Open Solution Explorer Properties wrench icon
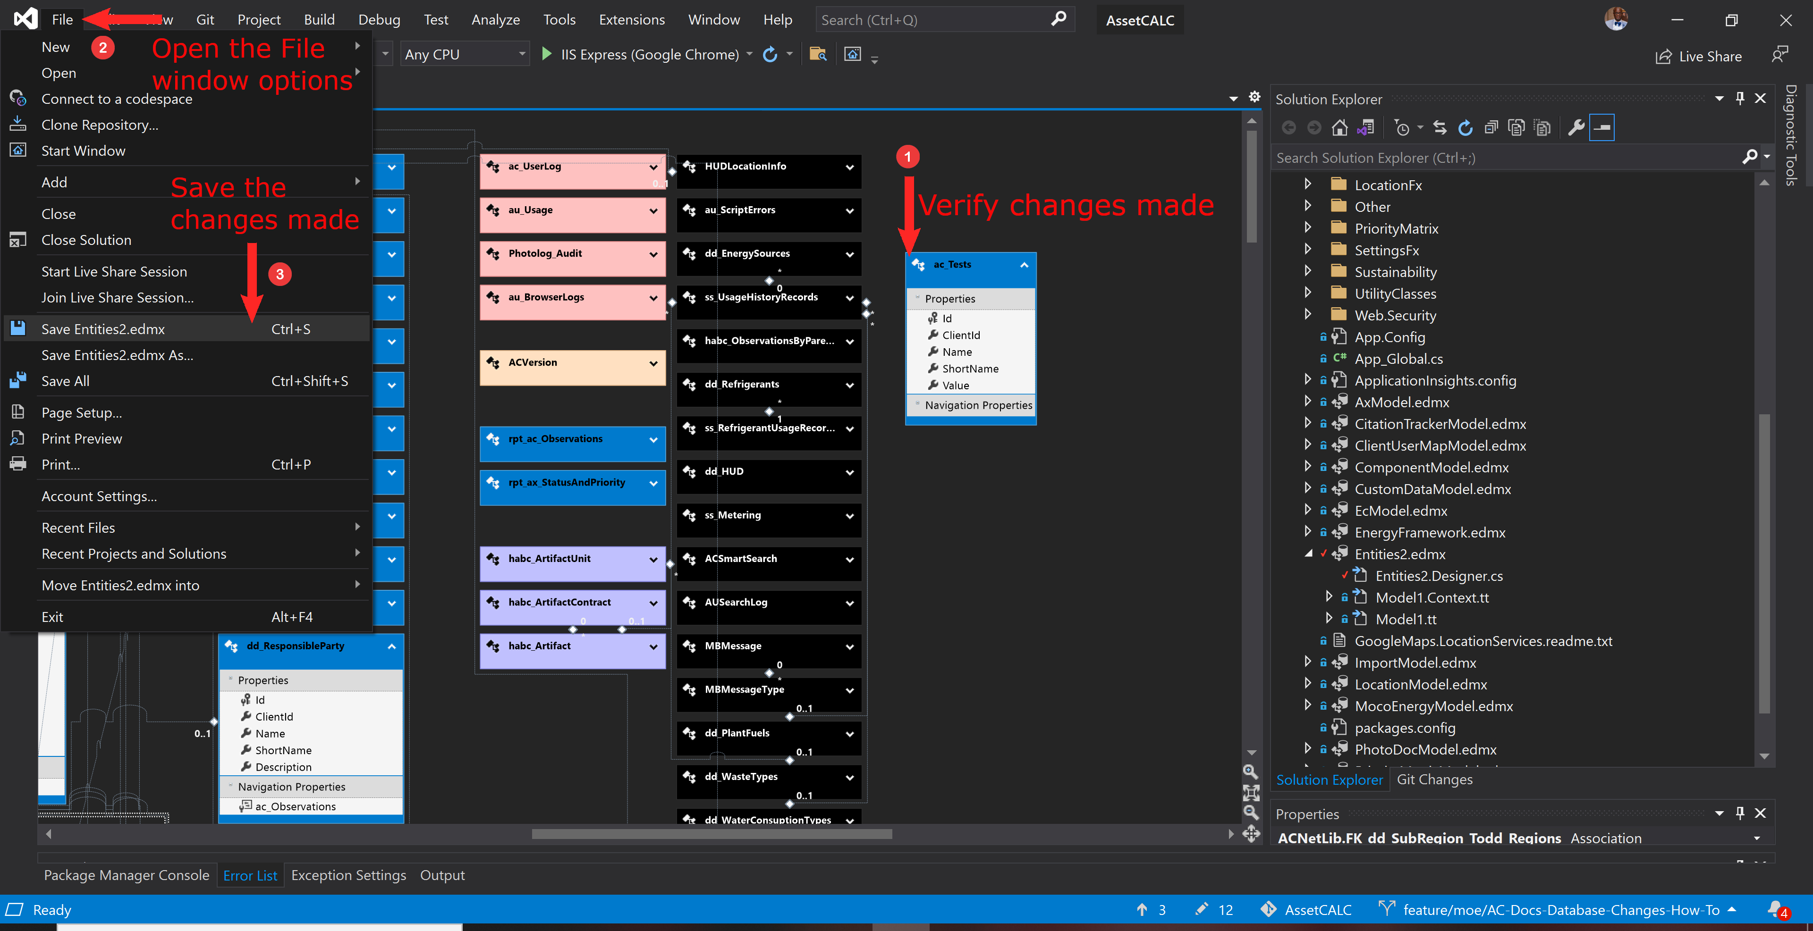This screenshot has height=931, width=1813. 1576,128
